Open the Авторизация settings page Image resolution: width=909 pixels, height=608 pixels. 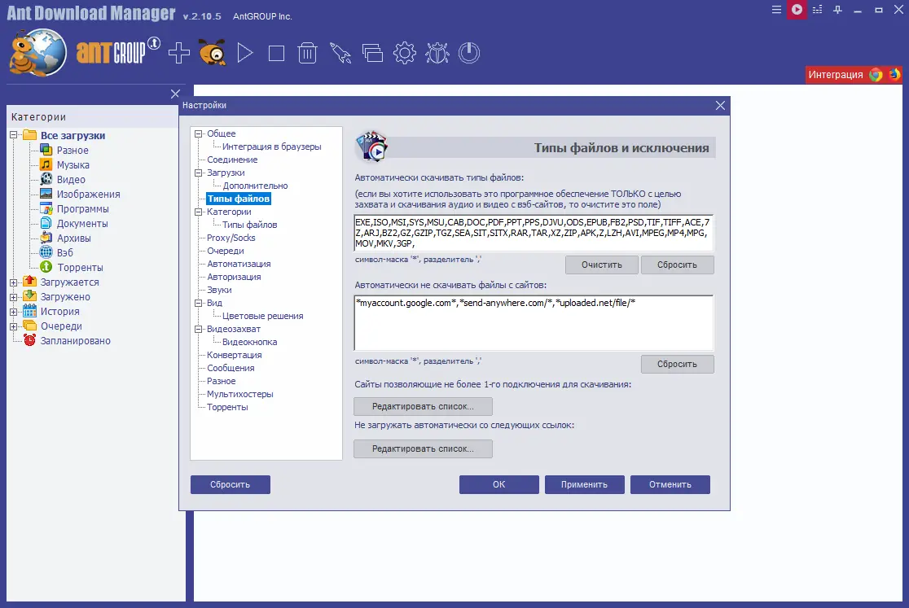pos(235,277)
